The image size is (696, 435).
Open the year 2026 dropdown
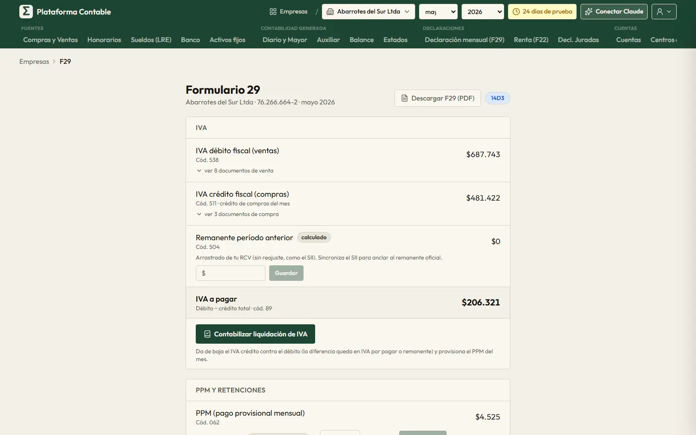(483, 12)
